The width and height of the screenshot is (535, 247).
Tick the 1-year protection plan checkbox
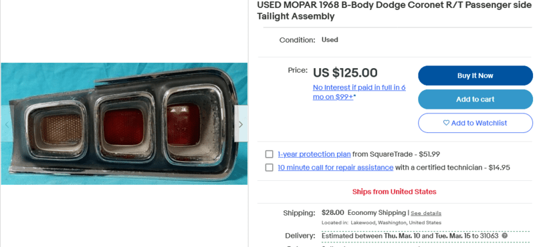tap(270, 154)
